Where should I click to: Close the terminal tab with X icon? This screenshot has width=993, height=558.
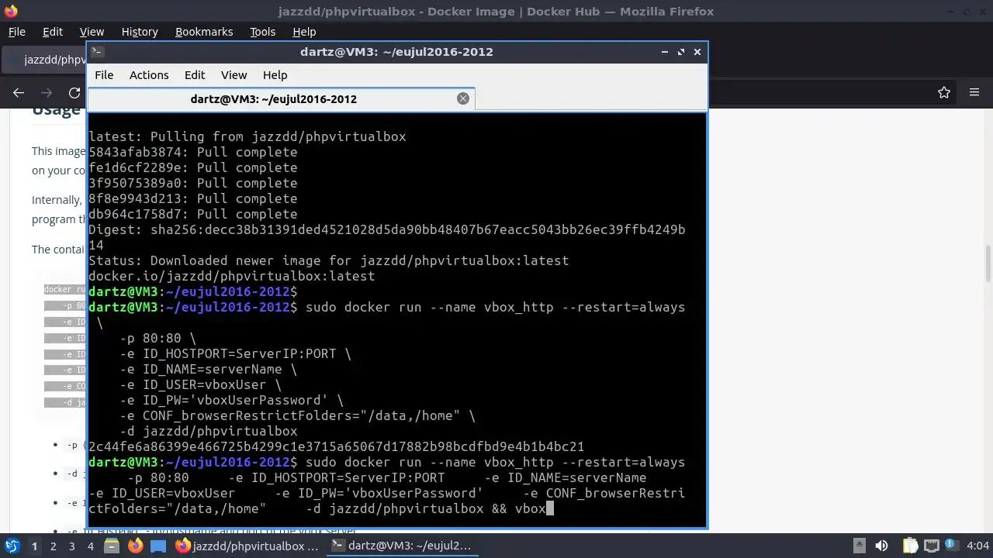point(463,98)
